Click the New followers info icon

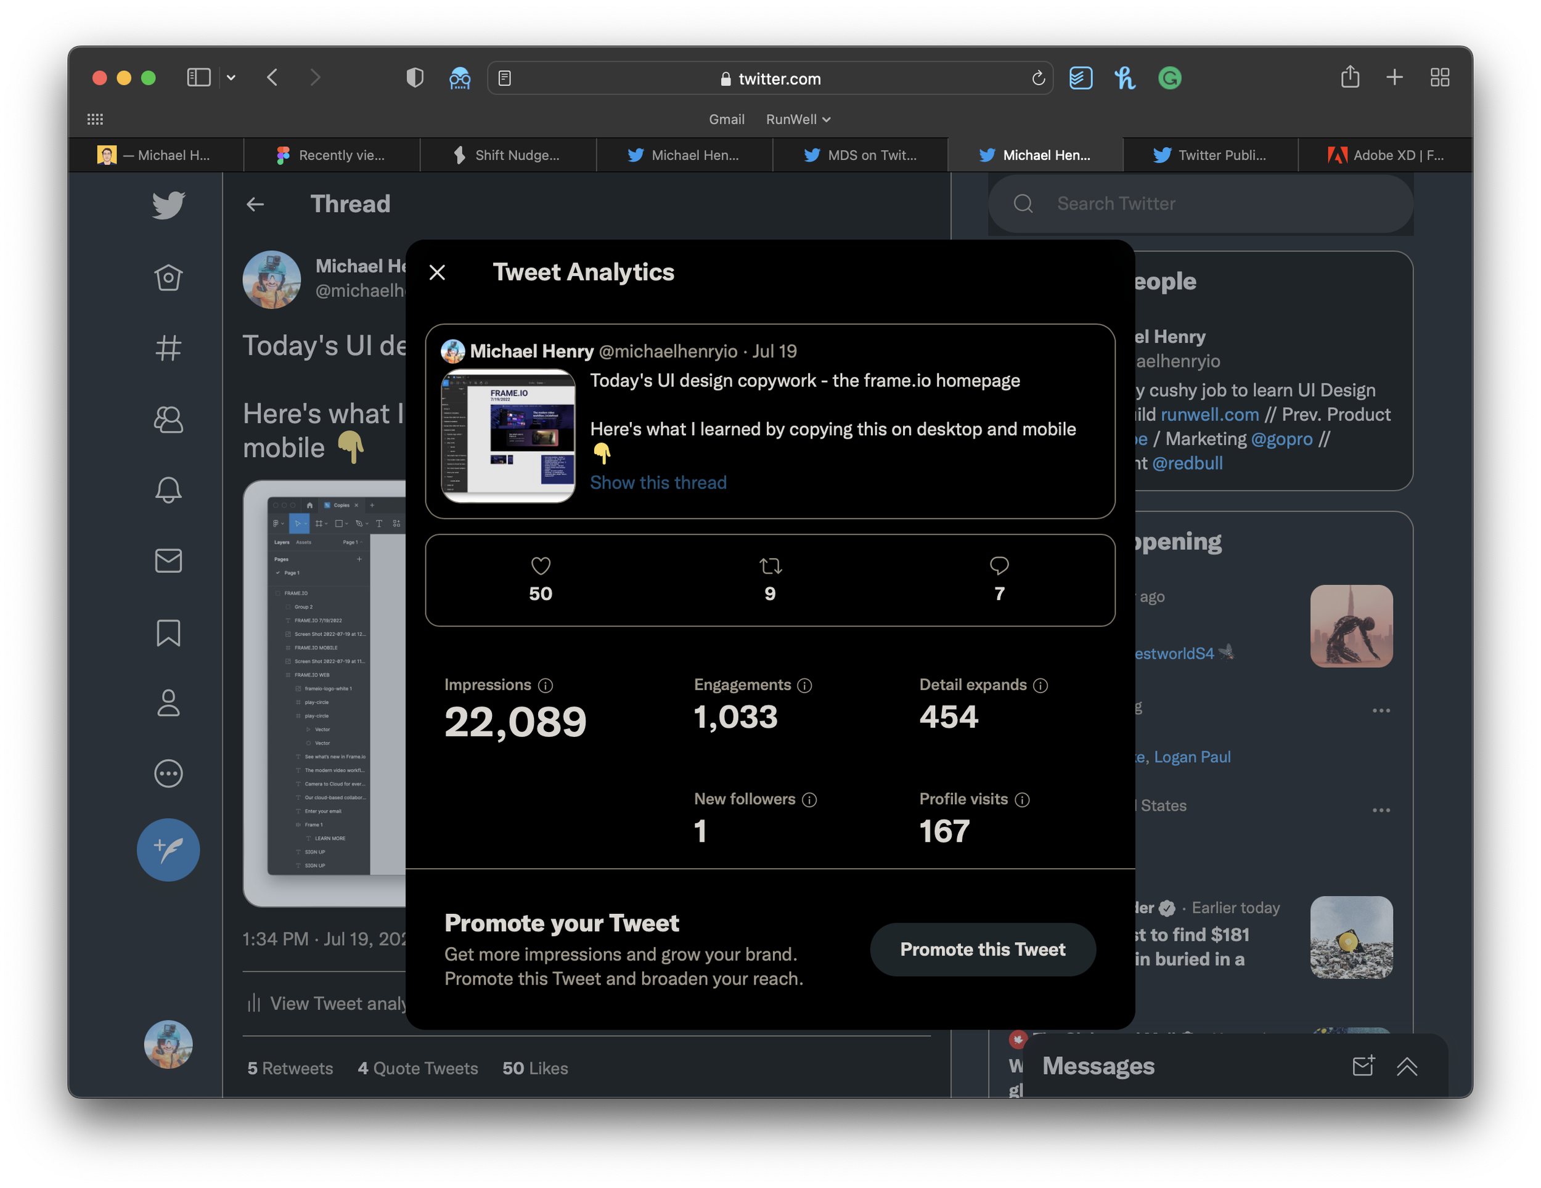point(809,799)
